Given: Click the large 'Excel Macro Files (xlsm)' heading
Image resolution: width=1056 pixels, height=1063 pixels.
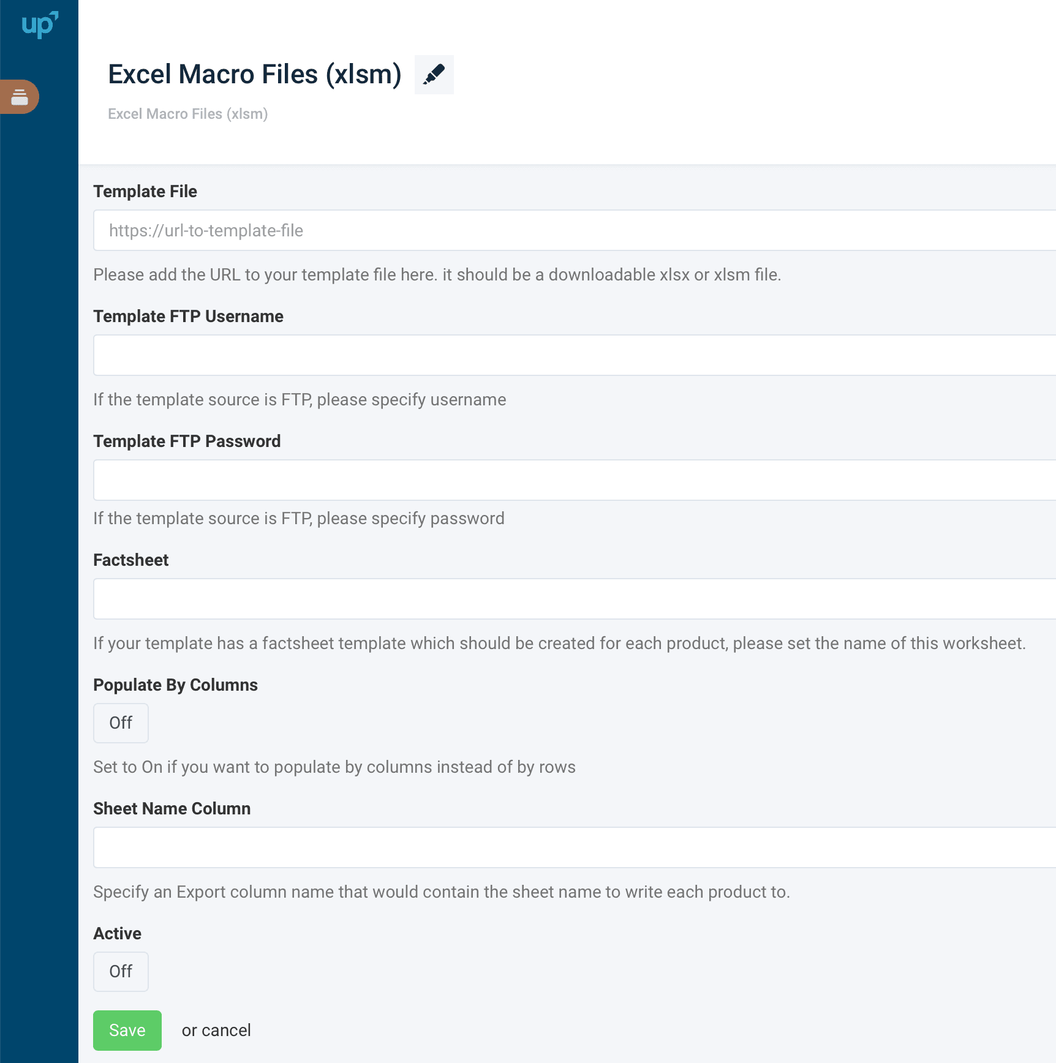Looking at the screenshot, I should (x=254, y=74).
